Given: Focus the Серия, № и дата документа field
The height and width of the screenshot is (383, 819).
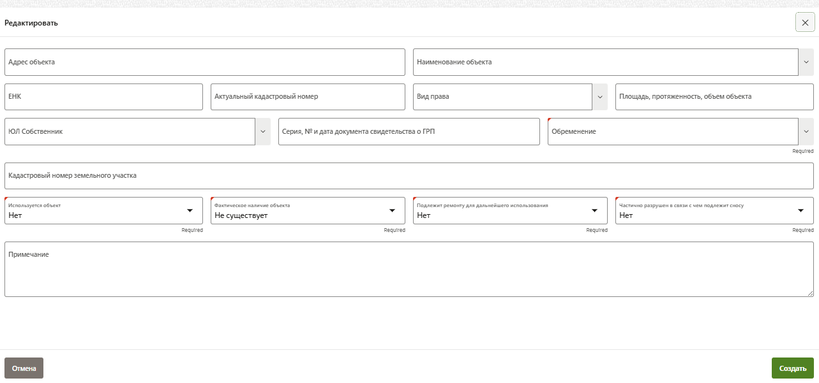Looking at the screenshot, I should [409, 131].
